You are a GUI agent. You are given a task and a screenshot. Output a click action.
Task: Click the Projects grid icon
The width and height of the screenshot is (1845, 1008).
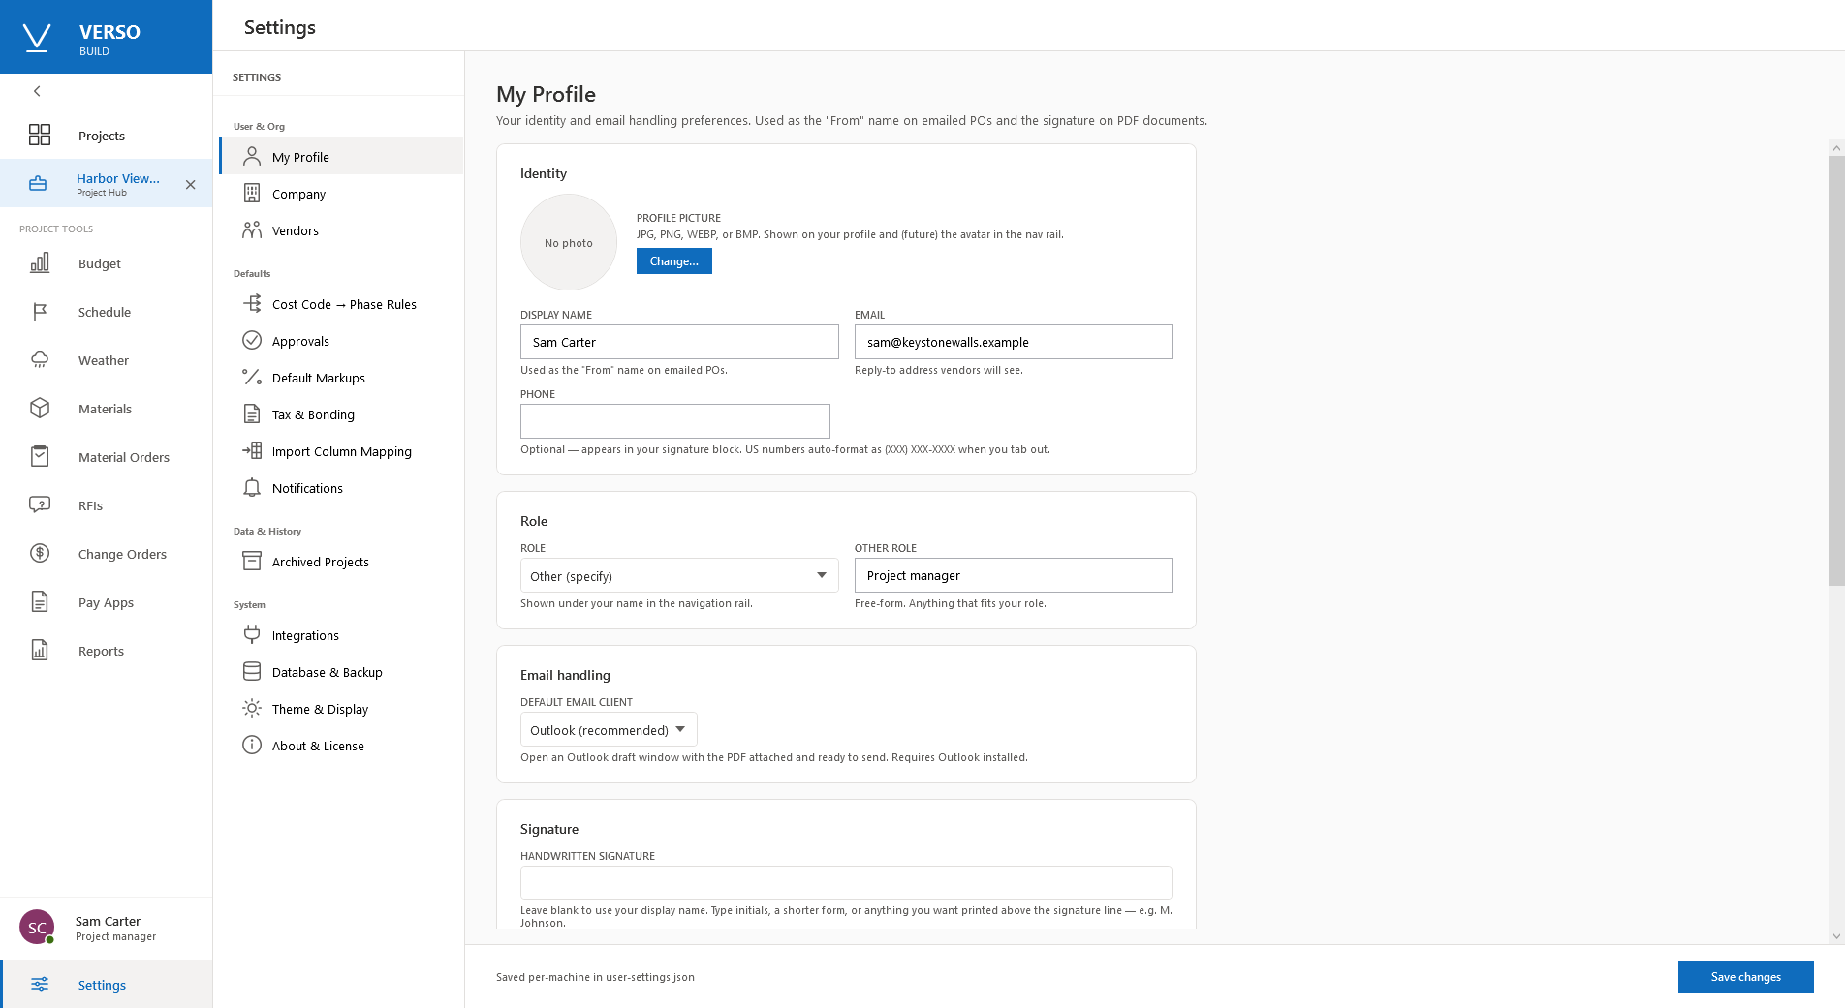[40, 136]
